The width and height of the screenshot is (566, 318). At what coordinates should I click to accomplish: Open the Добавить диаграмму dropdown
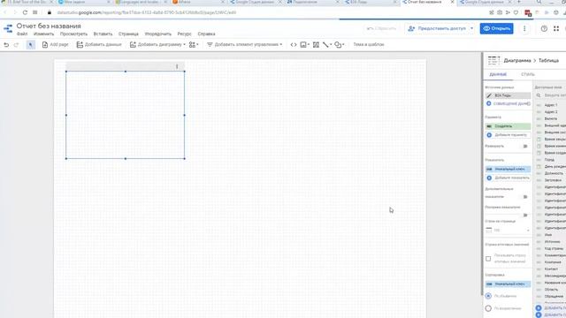click(x=157, y=45)
